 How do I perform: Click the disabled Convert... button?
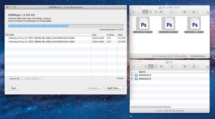pyautogui.click(x=94, y=88)
